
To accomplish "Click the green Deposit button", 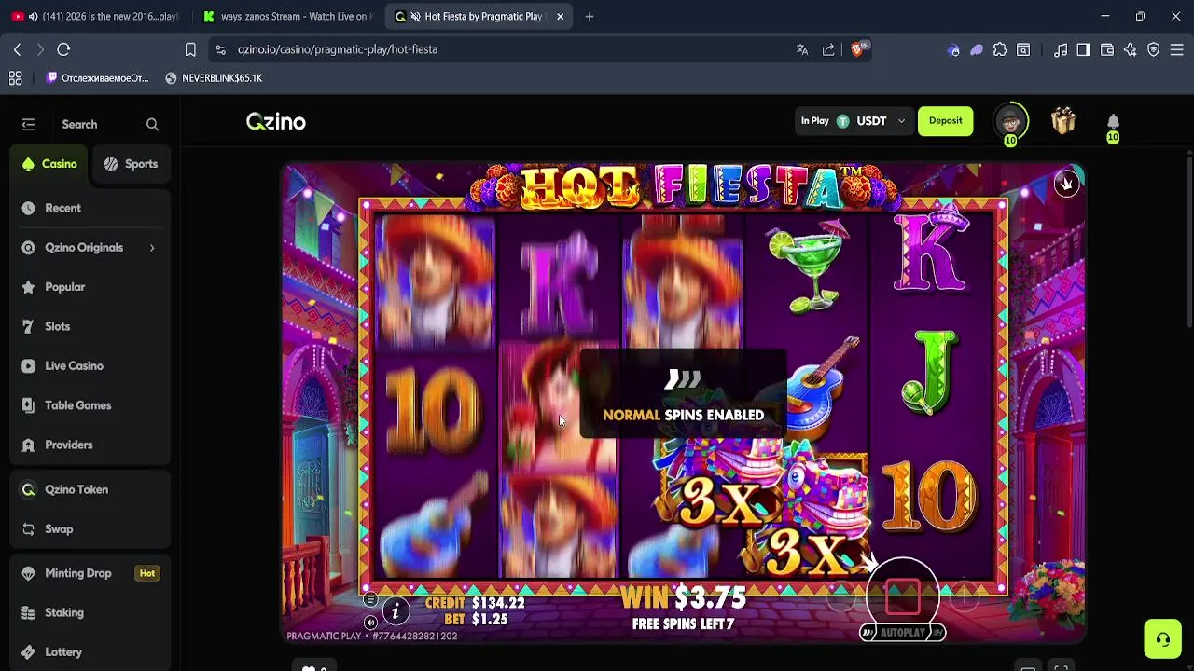I will pyautogui.click(x=945, y=121).
